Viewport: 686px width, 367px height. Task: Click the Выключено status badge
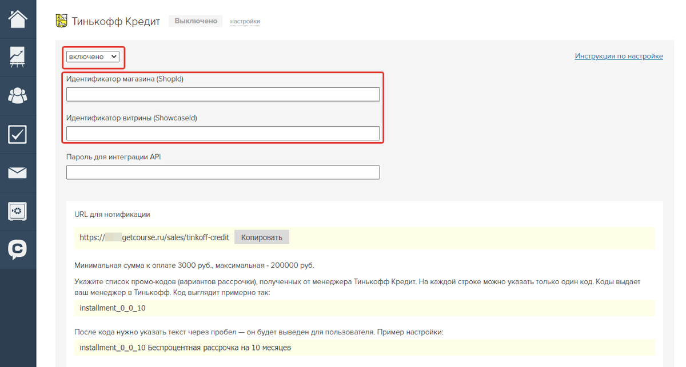pos(196,21)
